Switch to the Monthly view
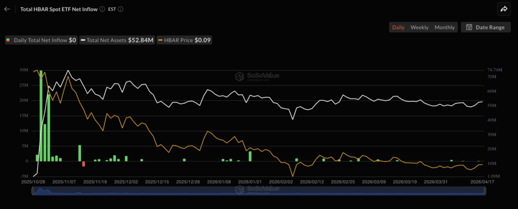This screenshot has width=518, height=209. point(445,27)
